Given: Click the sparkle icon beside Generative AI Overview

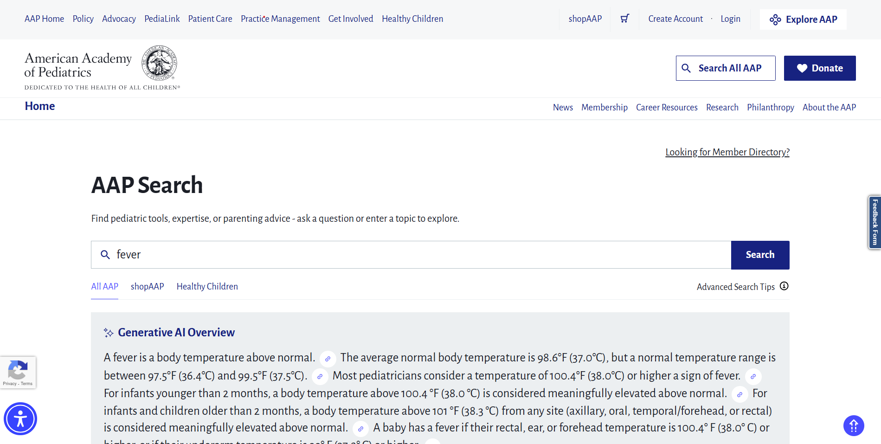Looking at the screenshot, I should (108, 332).
